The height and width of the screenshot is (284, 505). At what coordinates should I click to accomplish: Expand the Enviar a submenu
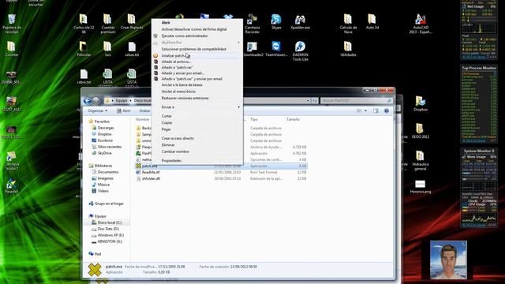(x=197, y=107)
